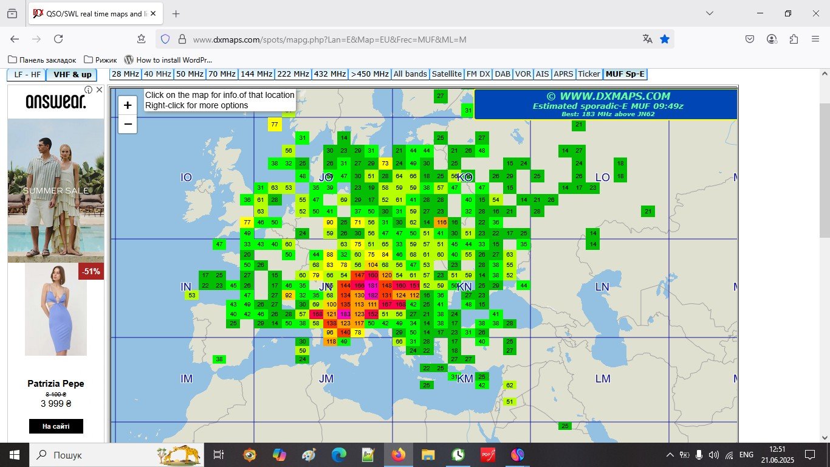
Task: Show hidden system tray icons
Action: 670,455
